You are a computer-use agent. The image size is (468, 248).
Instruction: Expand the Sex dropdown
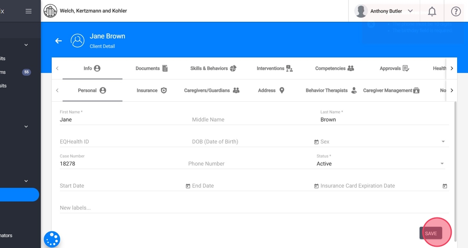pyautogui.click(x=443, y=142)
